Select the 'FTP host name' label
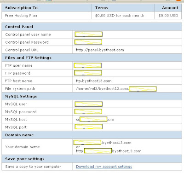 pyautogui.click(x=18, y=81)
